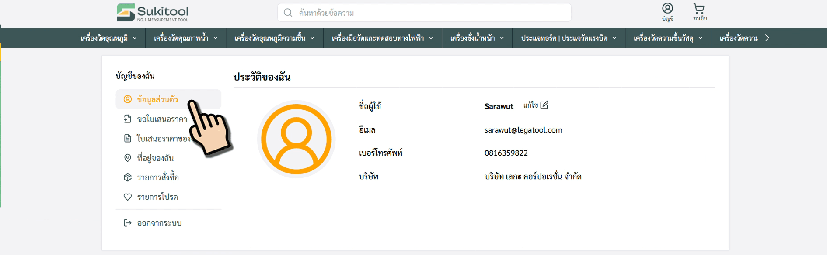Click the orange profile avatar picture
827x255 pixels.
point(297,139)
